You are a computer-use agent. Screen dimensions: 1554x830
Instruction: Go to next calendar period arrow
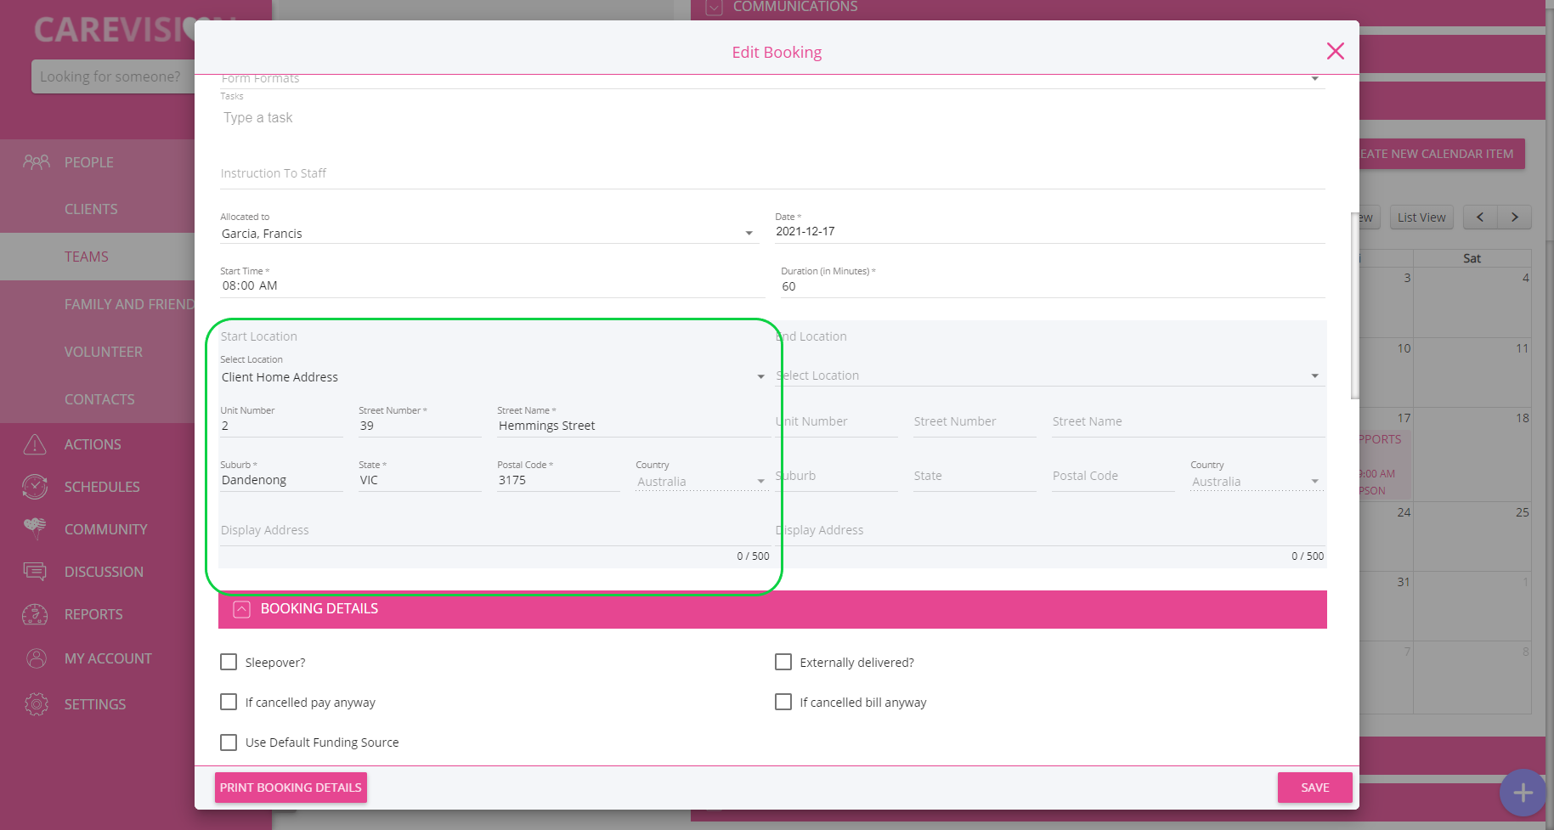1514,217
